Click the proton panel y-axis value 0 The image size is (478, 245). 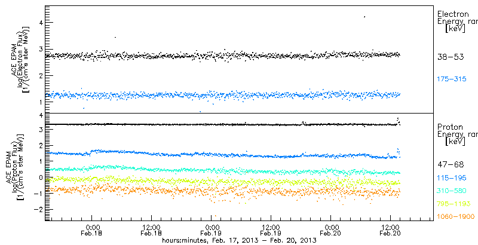click(40, 177)
